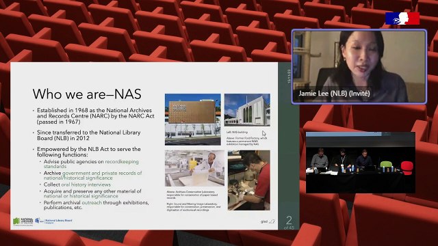Click the 'oral history interviews' text

click(x=86, y=184)
